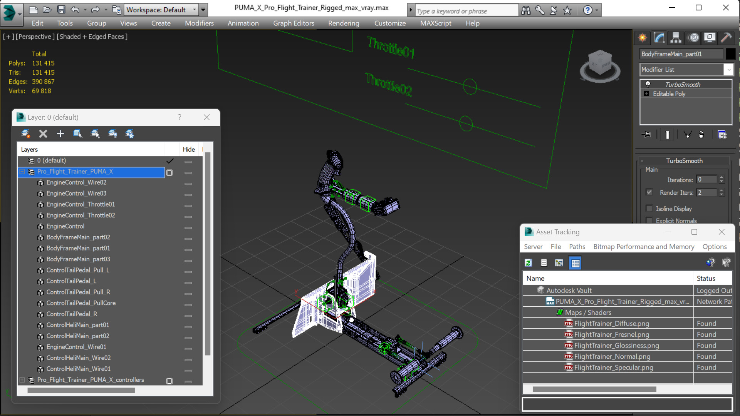Enable Explicit Normals checkbox
The width and height of the screenshot is (740, 416).
coord(649,221)
